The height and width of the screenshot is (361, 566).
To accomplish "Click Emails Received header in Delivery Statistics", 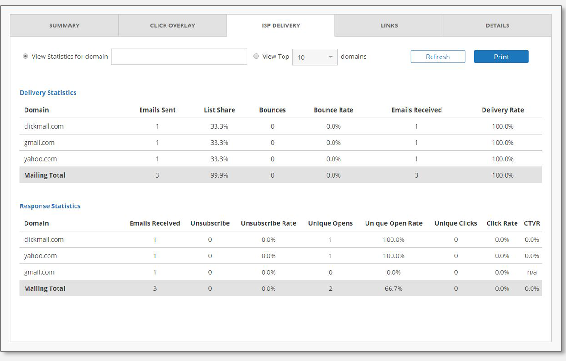I will pyautogui.click(x=416, y=110).
